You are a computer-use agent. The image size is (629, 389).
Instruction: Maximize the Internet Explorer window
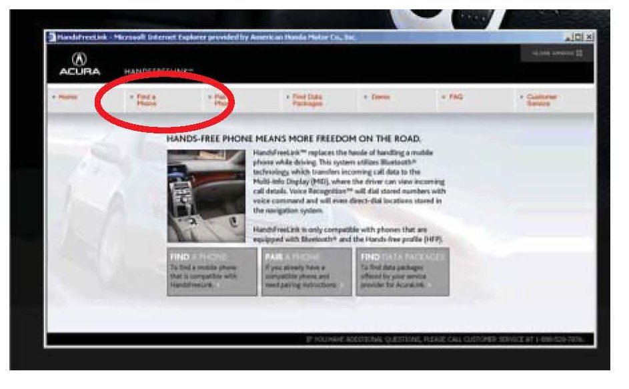click(x=578, y=37)
